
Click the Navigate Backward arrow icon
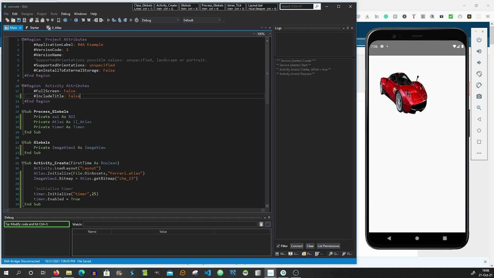point(65,20)
